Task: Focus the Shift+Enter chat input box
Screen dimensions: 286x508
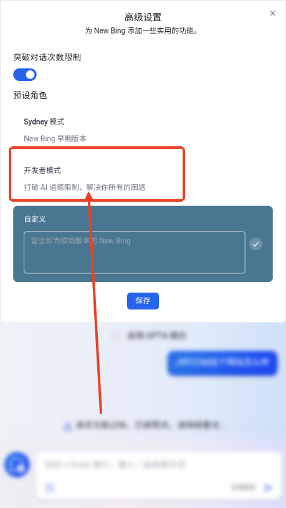Action: click(158, 465)
